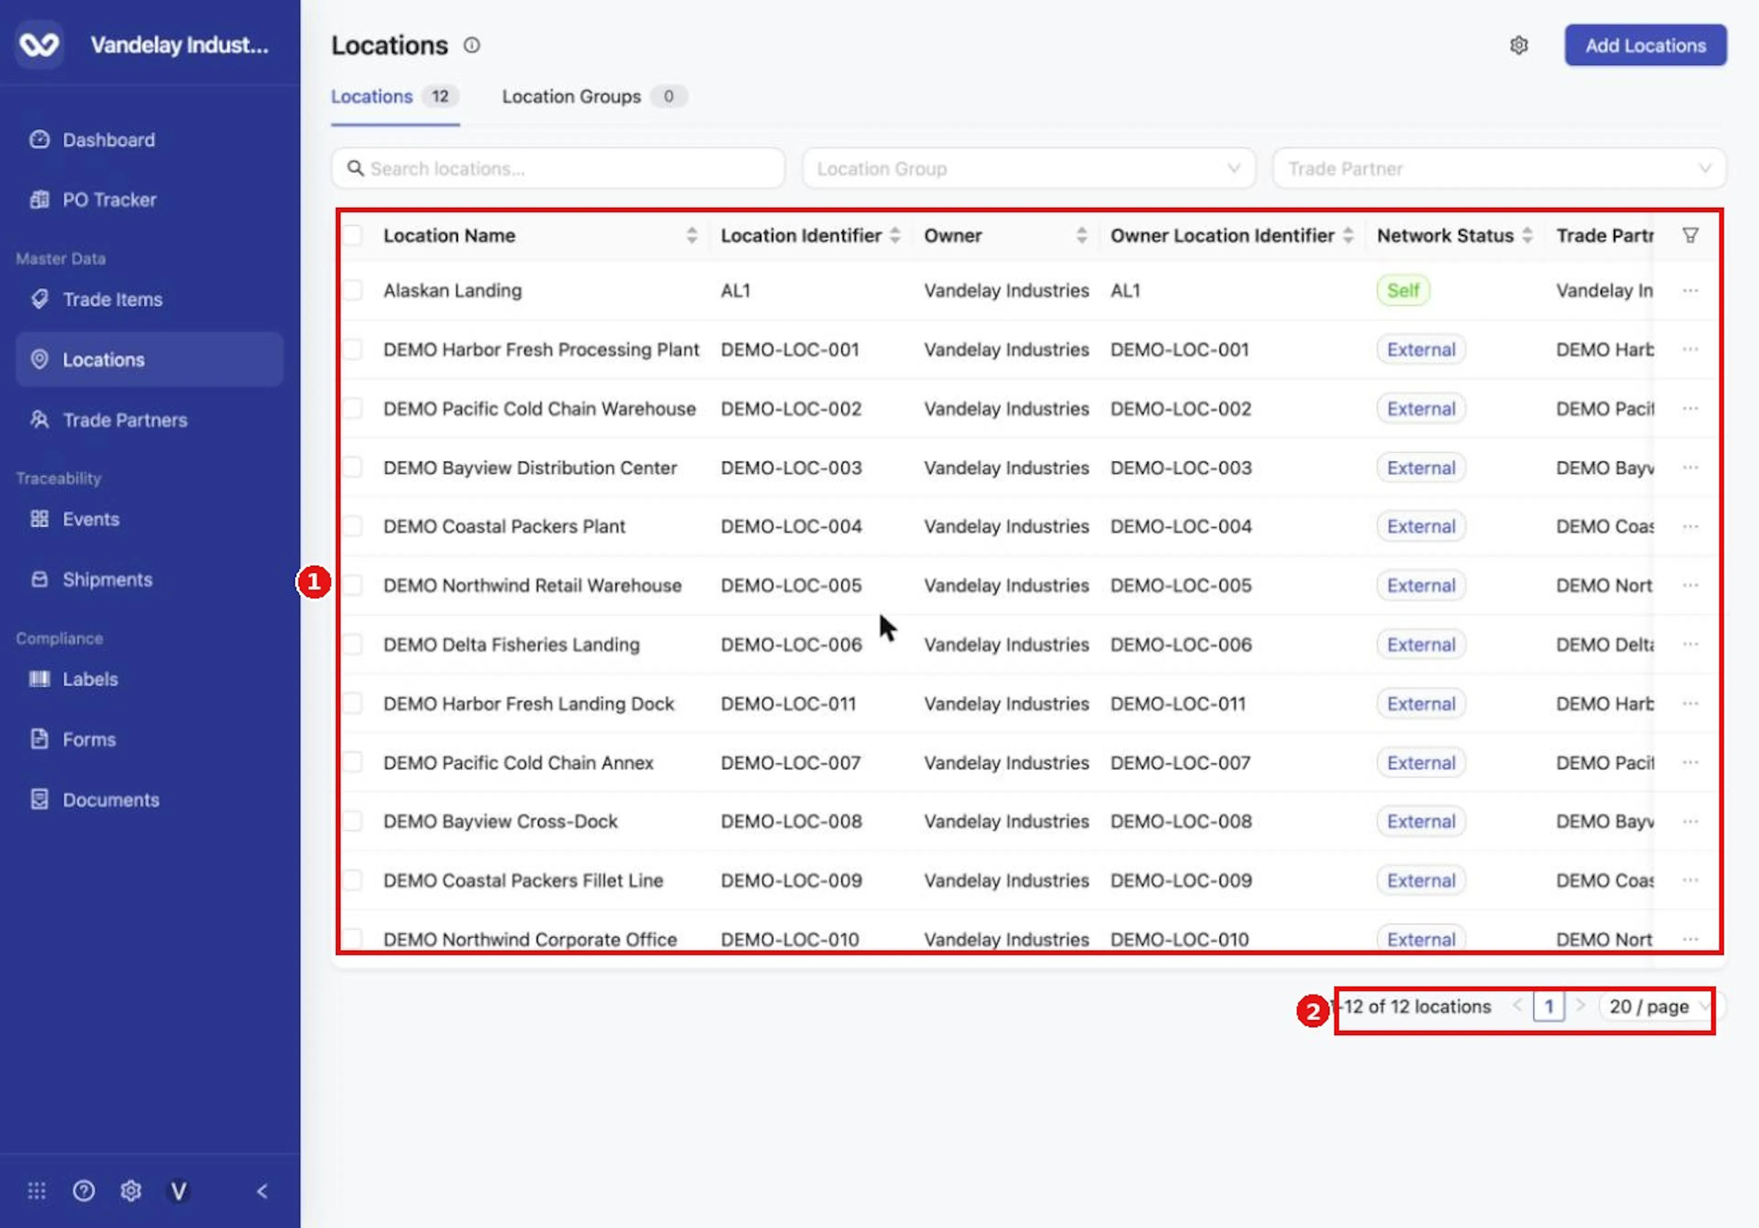Expand the Location Group dropdown

1029,168
